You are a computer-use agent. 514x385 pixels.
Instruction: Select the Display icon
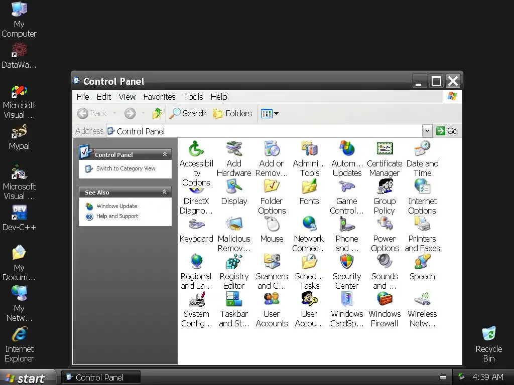coord(234,186)
